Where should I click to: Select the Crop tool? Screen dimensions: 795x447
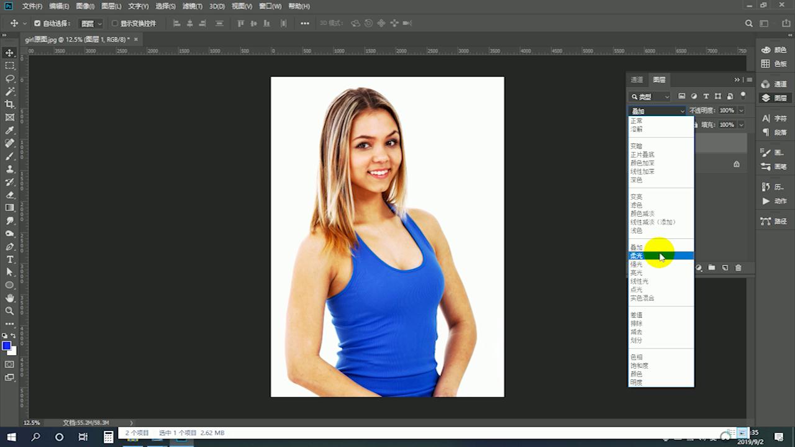(10, 104)
